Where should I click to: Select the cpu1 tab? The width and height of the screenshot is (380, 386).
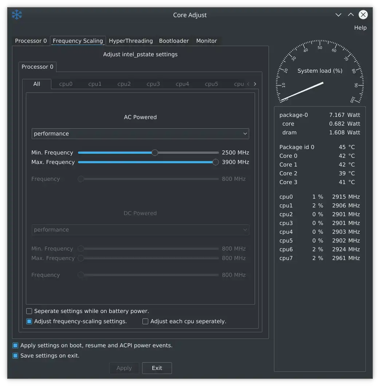[95, 84]
